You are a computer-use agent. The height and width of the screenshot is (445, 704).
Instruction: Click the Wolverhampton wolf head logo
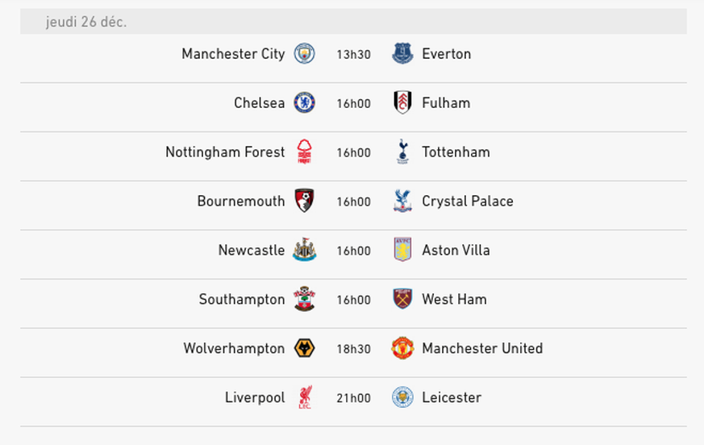point(304,348)
